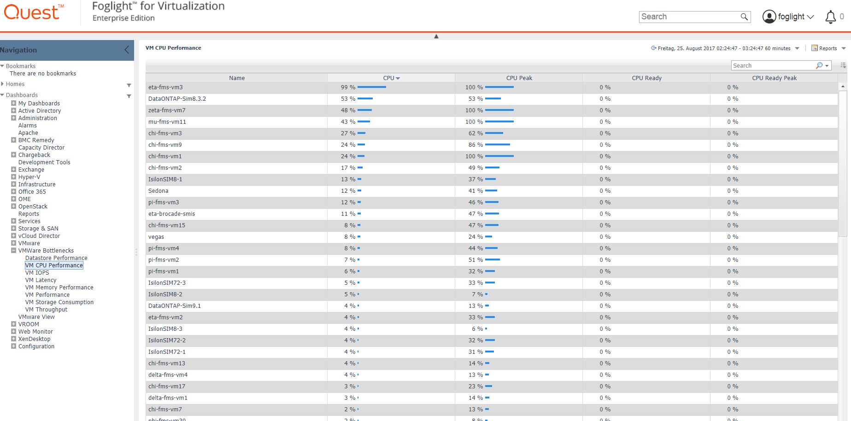Expand the Chargeback plus icon
The height and width of the screenshot is (421, 851).
coord(14,155)
